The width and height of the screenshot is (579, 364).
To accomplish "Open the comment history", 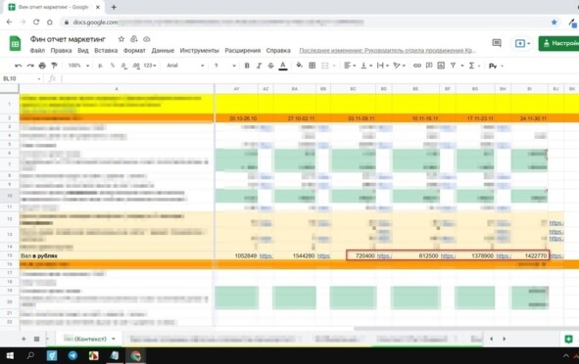I will point(497,43).
